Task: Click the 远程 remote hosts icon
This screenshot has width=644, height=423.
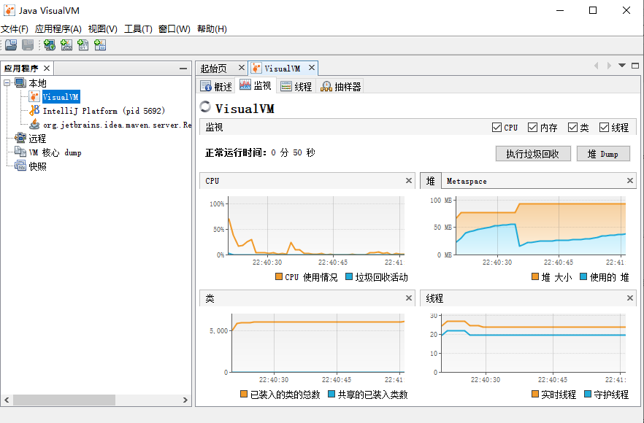Action: 20,139
